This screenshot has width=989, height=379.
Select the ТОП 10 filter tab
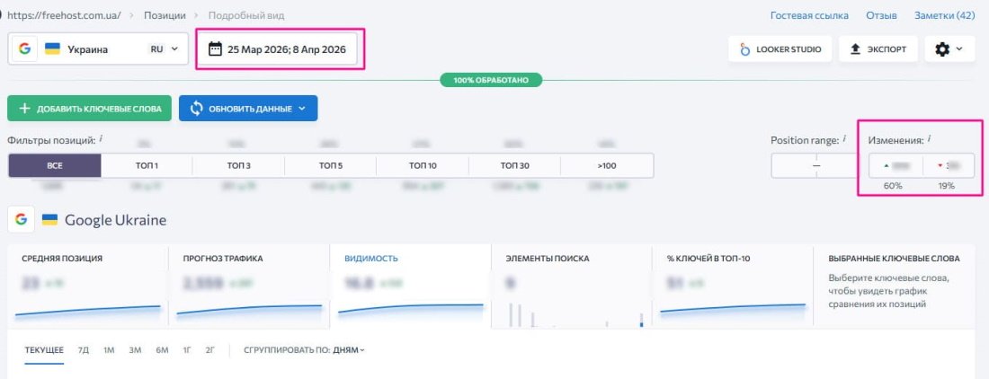pyautogui.click(x=423, y=165)
